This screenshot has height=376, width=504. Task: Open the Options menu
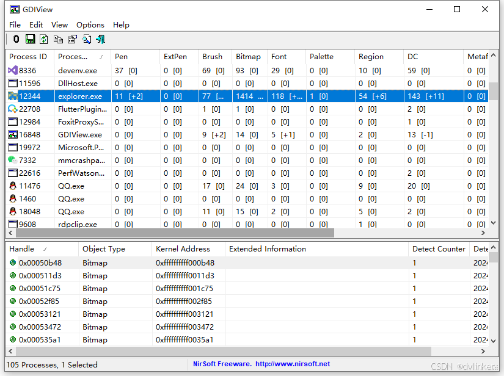90,25
